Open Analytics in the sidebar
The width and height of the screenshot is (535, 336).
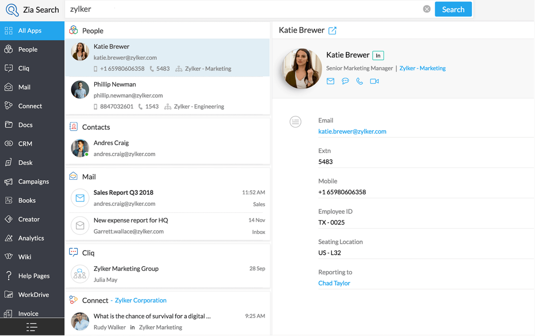click(31, 238)
